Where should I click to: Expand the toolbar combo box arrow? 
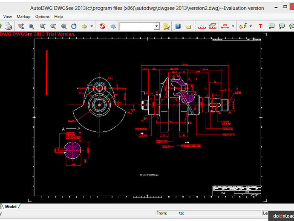click(x=156, y=26)
